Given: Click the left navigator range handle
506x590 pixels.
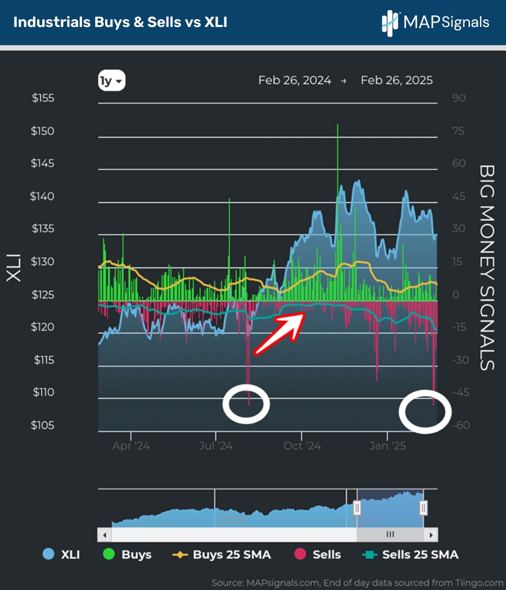Looking at the screenshot, I should click(x=357, y=508).
